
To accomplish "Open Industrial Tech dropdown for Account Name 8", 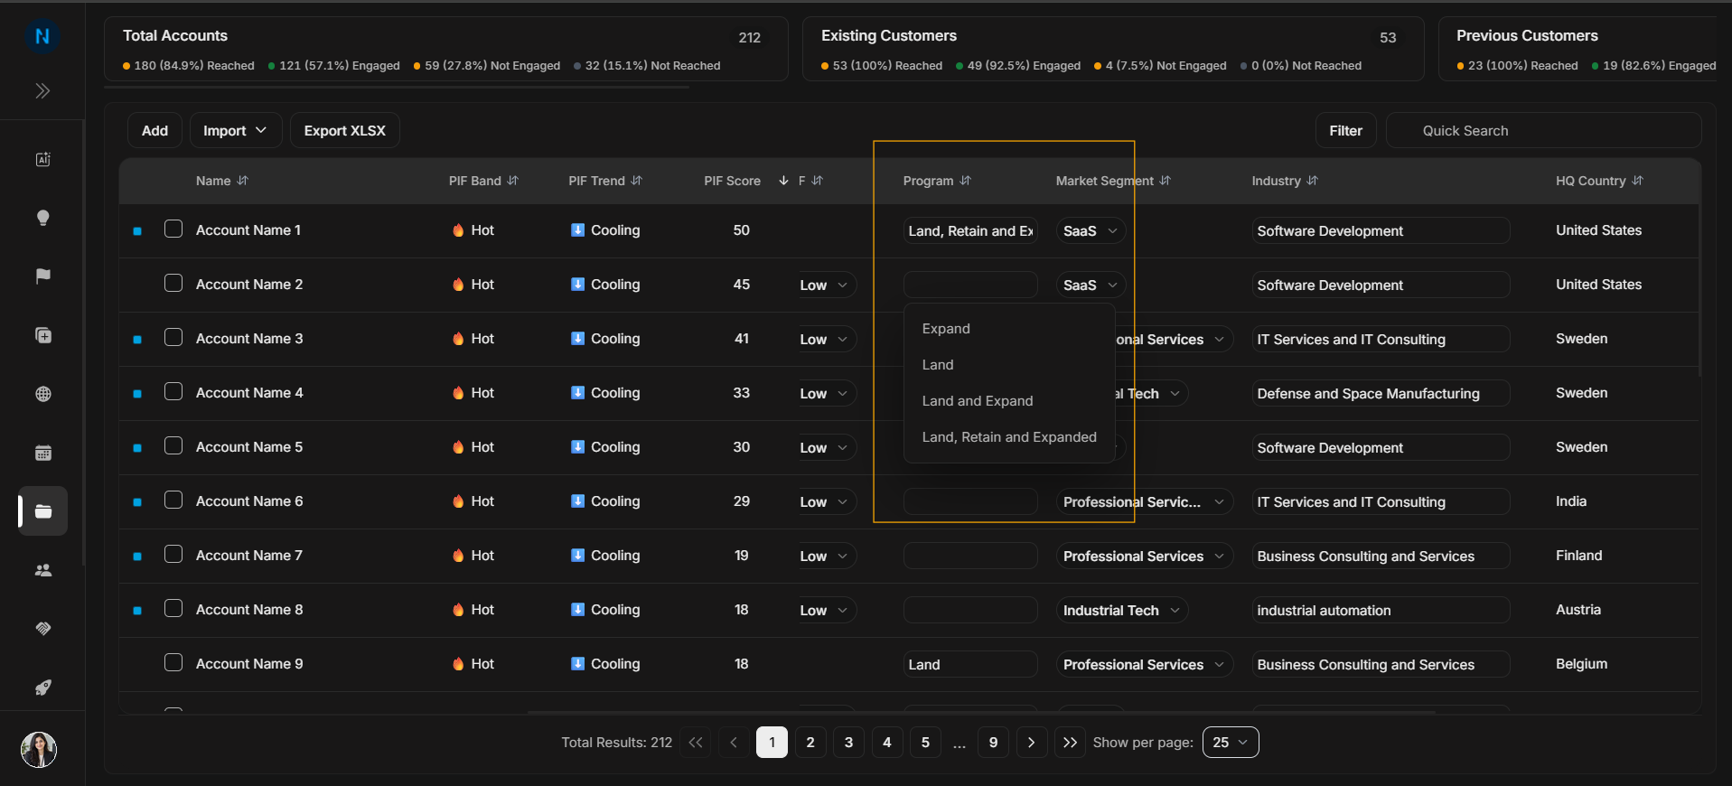I will click(1122, 611).
